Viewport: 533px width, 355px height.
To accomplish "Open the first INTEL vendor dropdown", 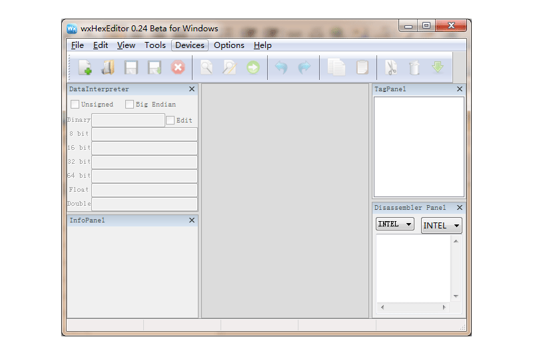I will [x=395, y=224].
